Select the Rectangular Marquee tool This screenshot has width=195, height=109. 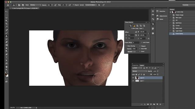tap(6, 15)
